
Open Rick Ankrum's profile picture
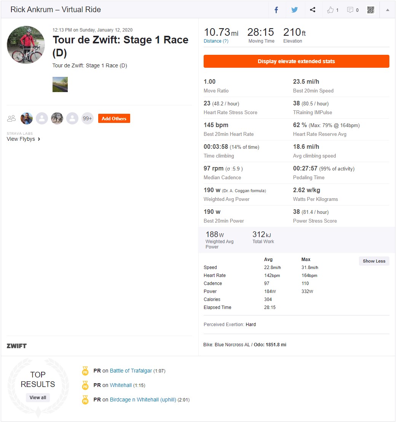(26, 45)
